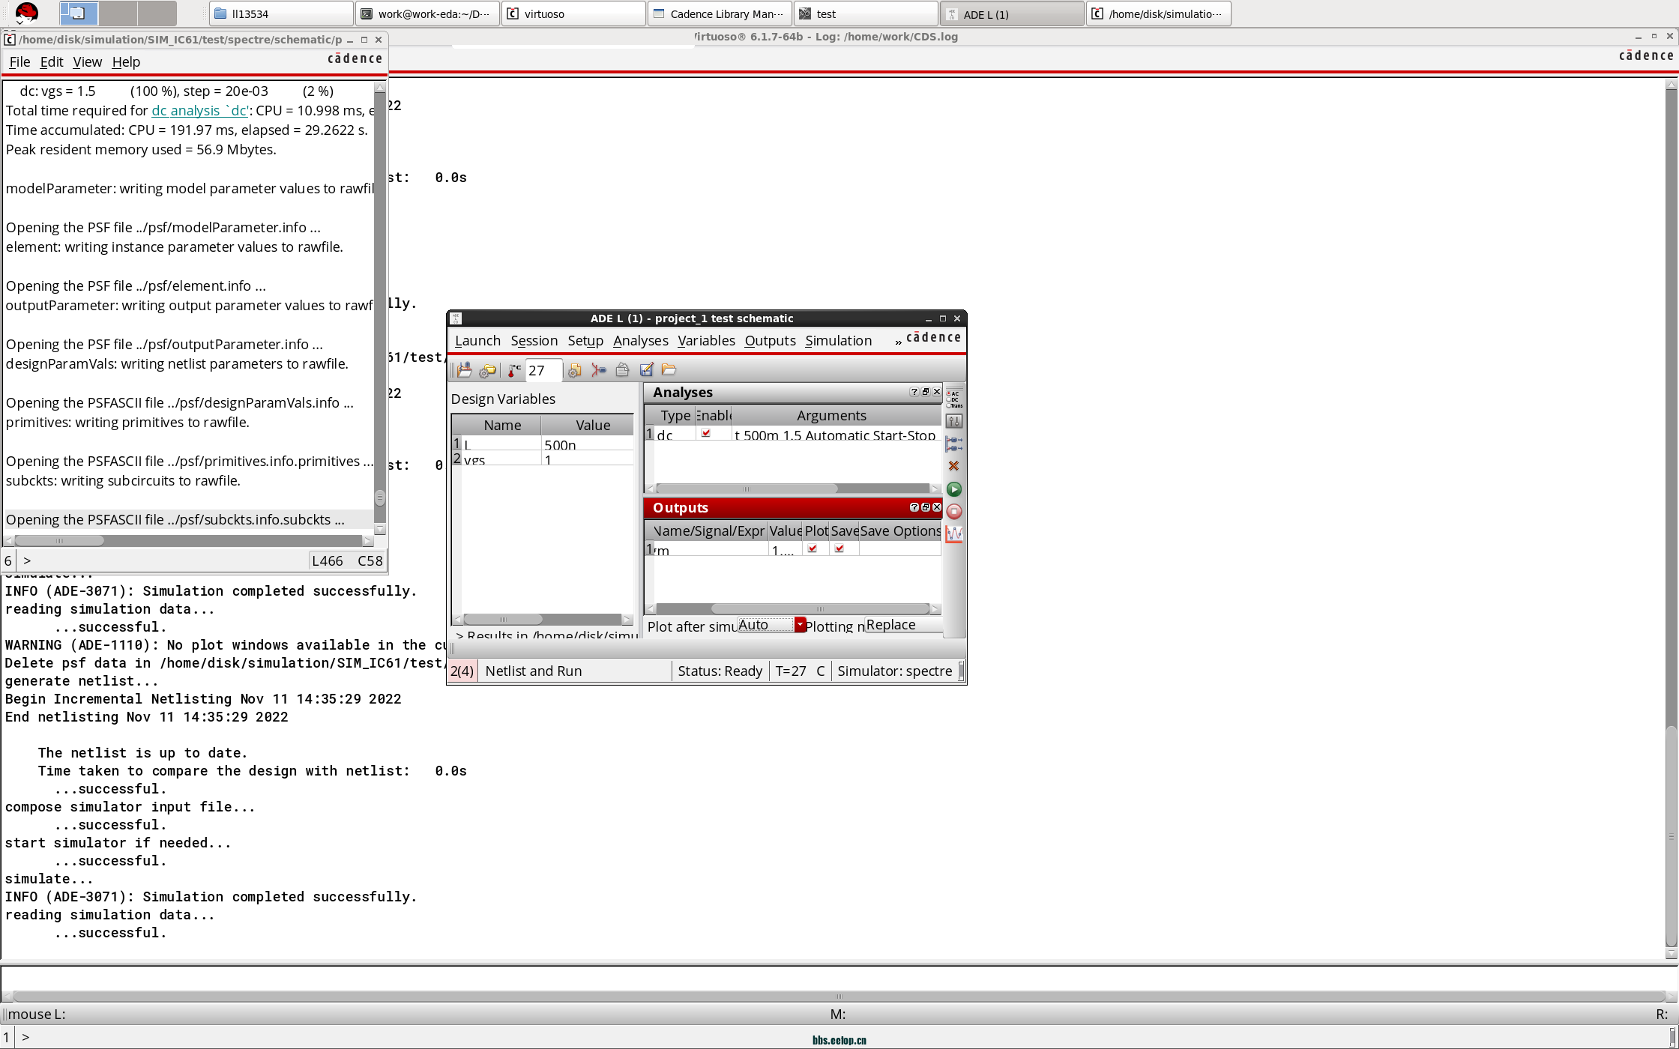This screenshot has height=1049, width=1679.
Task: Toggle Plot checkbox for gm output
Action: click(x=813, y=548)
